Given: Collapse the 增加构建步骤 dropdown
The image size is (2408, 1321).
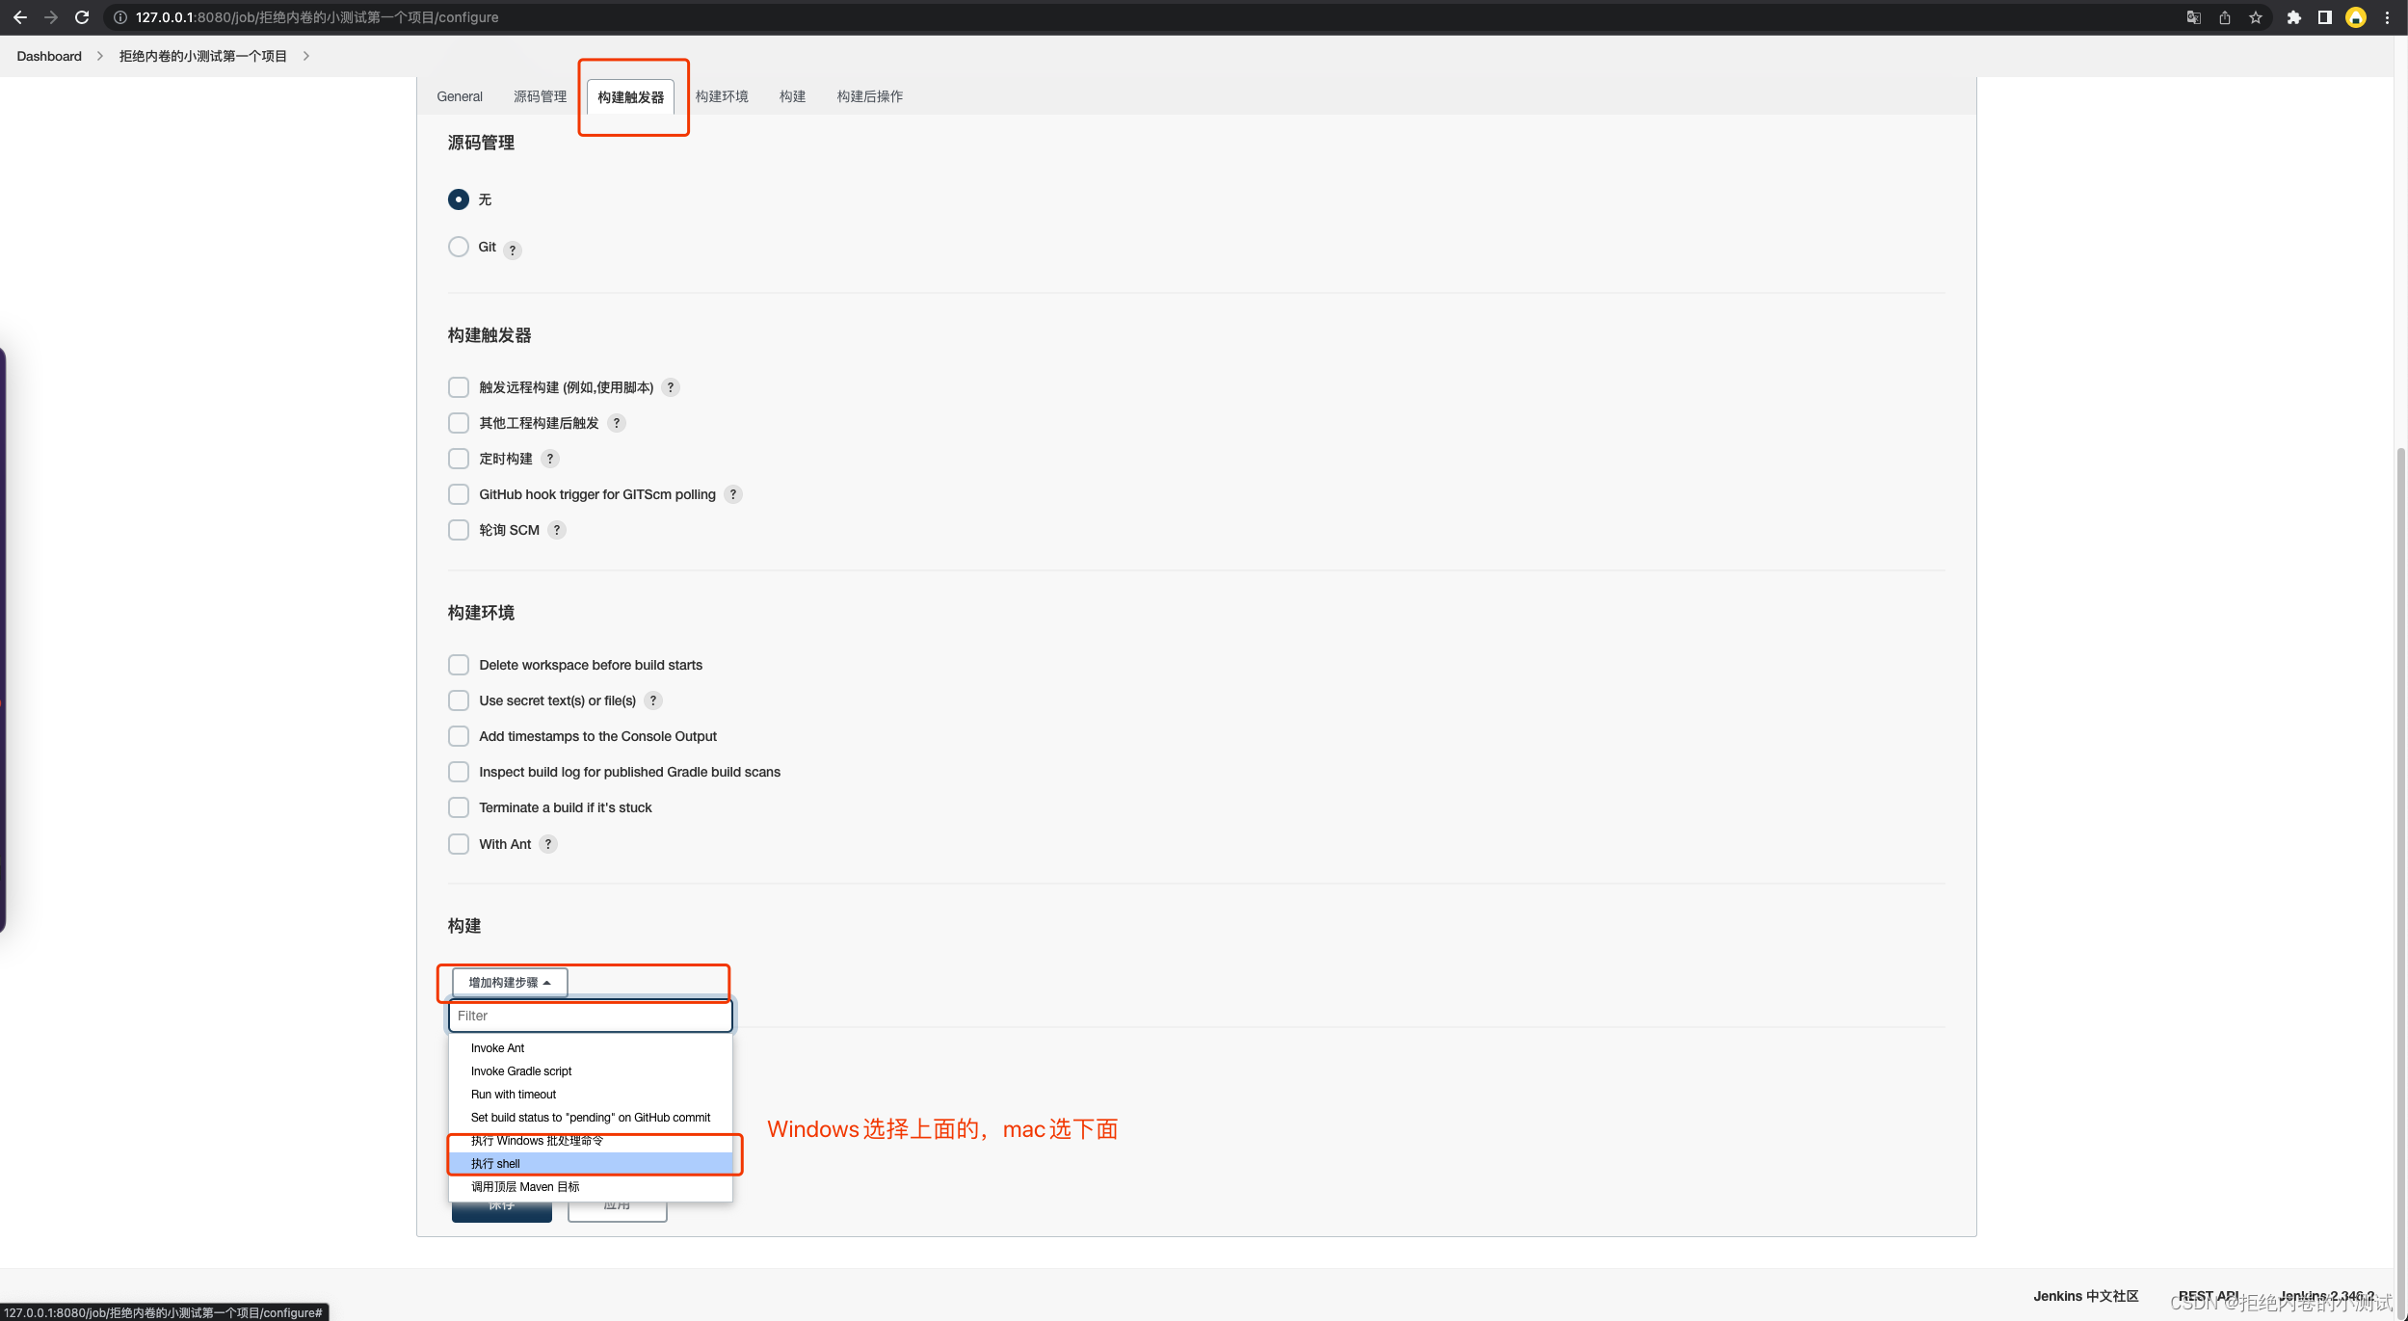Looking at the screenshot, I should pos(510,983).
